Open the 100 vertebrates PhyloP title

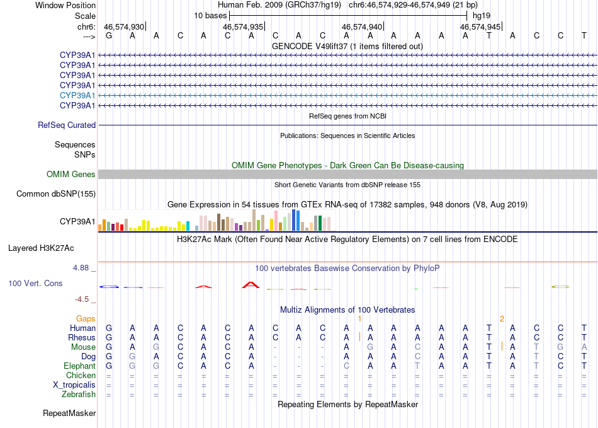[347, 269]
